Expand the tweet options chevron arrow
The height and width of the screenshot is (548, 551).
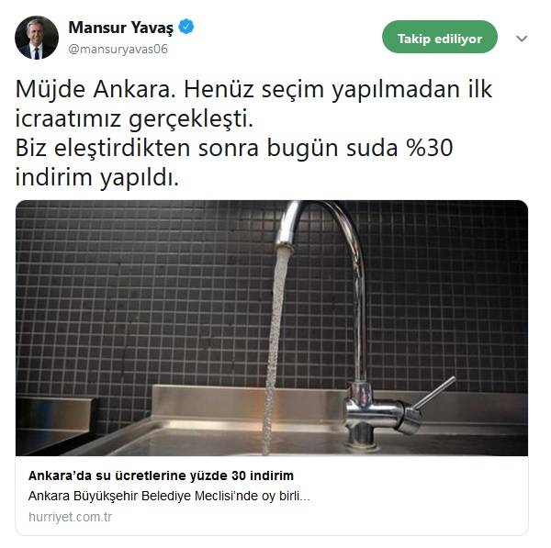click(522, 38)
